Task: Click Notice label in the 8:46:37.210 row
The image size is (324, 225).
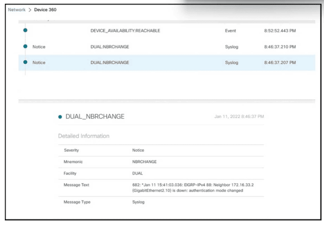Action: coord(39,47)
